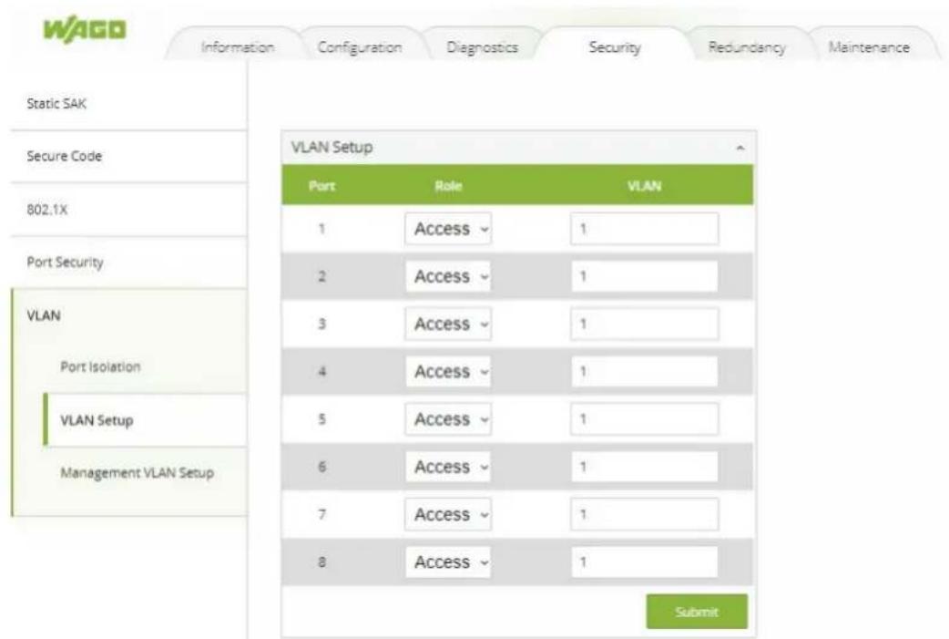
Task: Collapse the VLAN Setup panel arrow
Action: click(x=740, y=148)
